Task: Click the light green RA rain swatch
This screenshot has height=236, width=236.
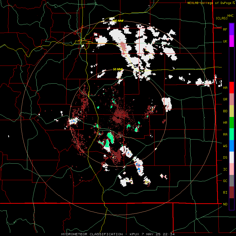Action: [x=232, y=134]
